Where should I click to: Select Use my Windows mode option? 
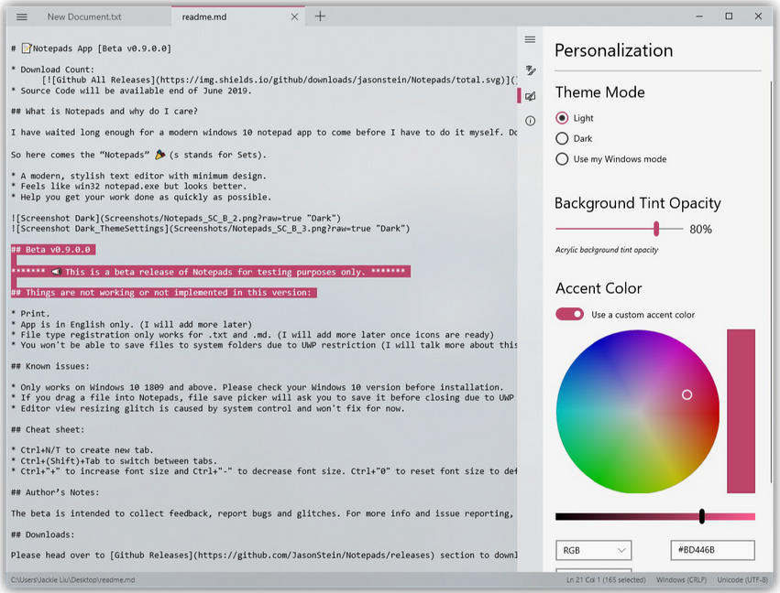610,159
